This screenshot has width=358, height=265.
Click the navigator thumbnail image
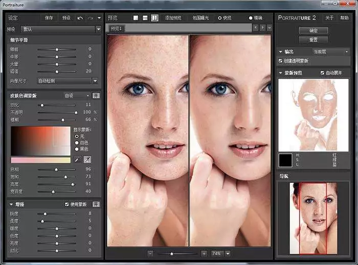coord(313,218)
